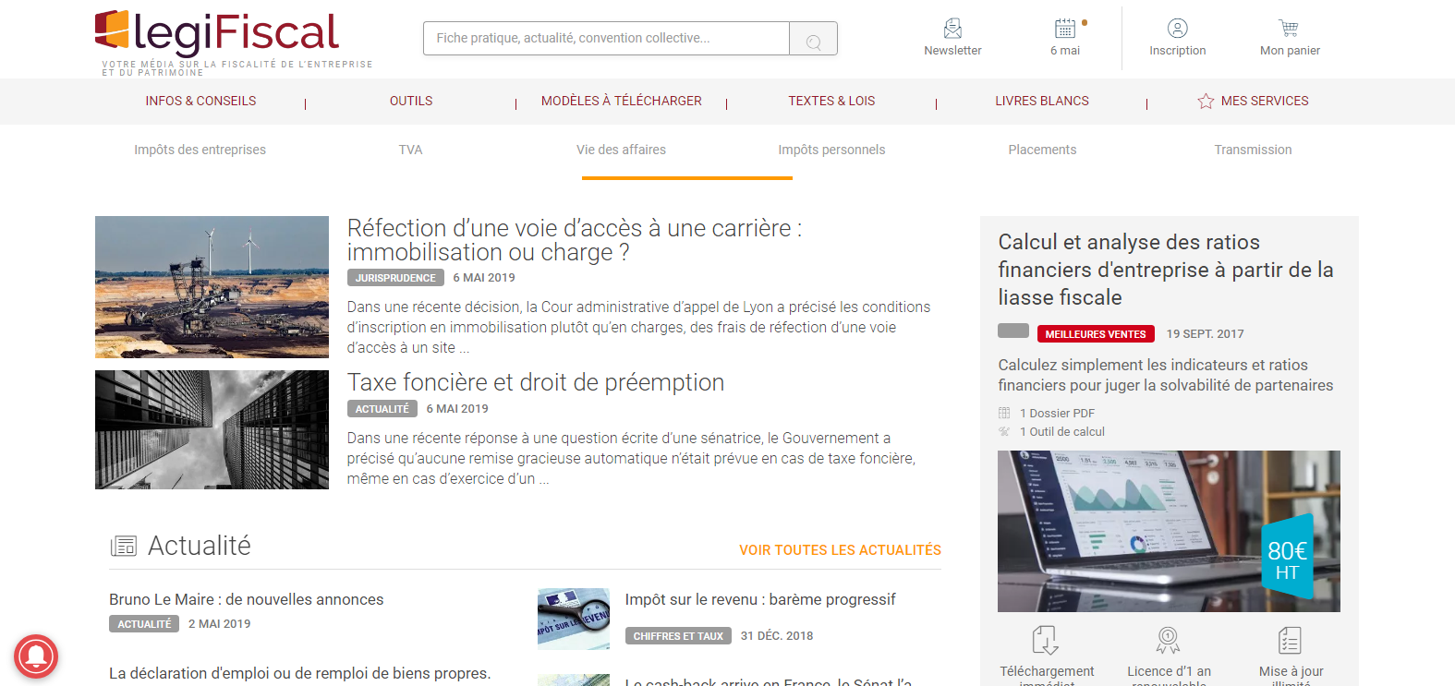Open the Taxe foncière et droit de préemption article
The width and height of the screenshot is (1455, 686).
pos(536,382)
